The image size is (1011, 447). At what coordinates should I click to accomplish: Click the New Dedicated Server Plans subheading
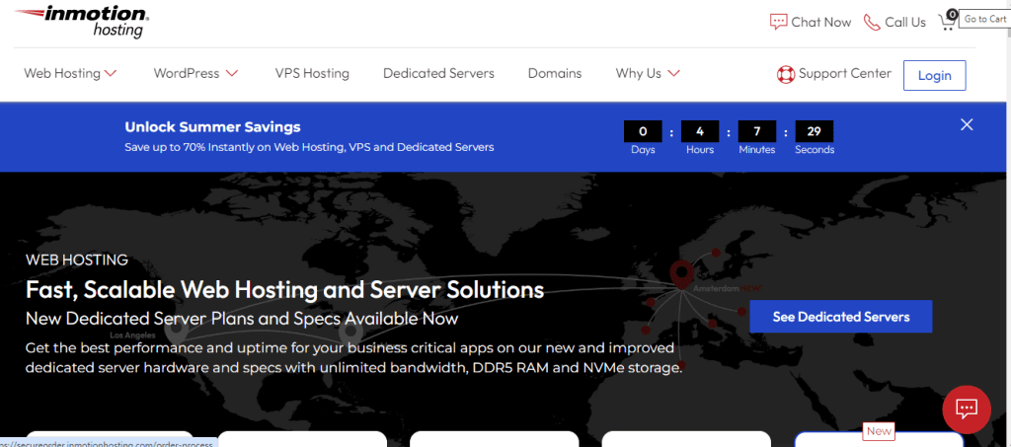coord(242,319)
